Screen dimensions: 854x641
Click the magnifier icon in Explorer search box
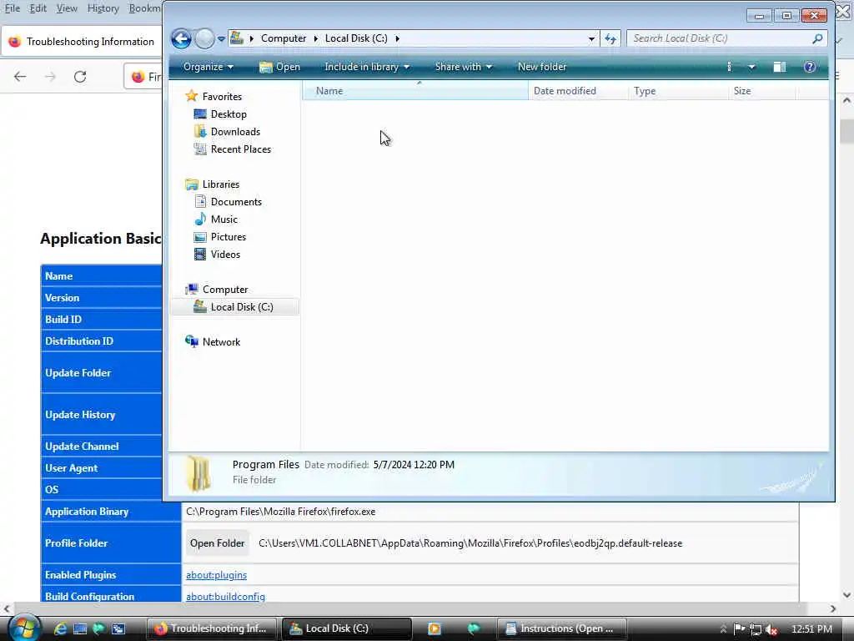(x=817, y=38)
